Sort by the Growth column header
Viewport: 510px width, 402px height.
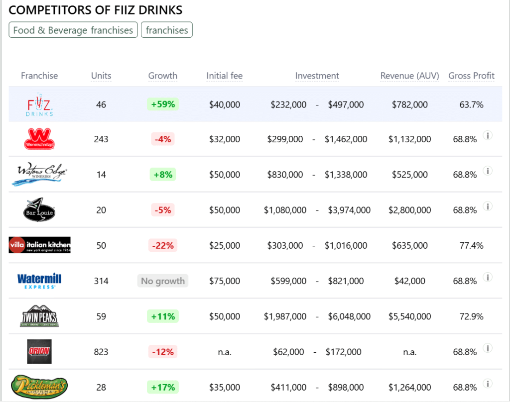pos(163,76)
